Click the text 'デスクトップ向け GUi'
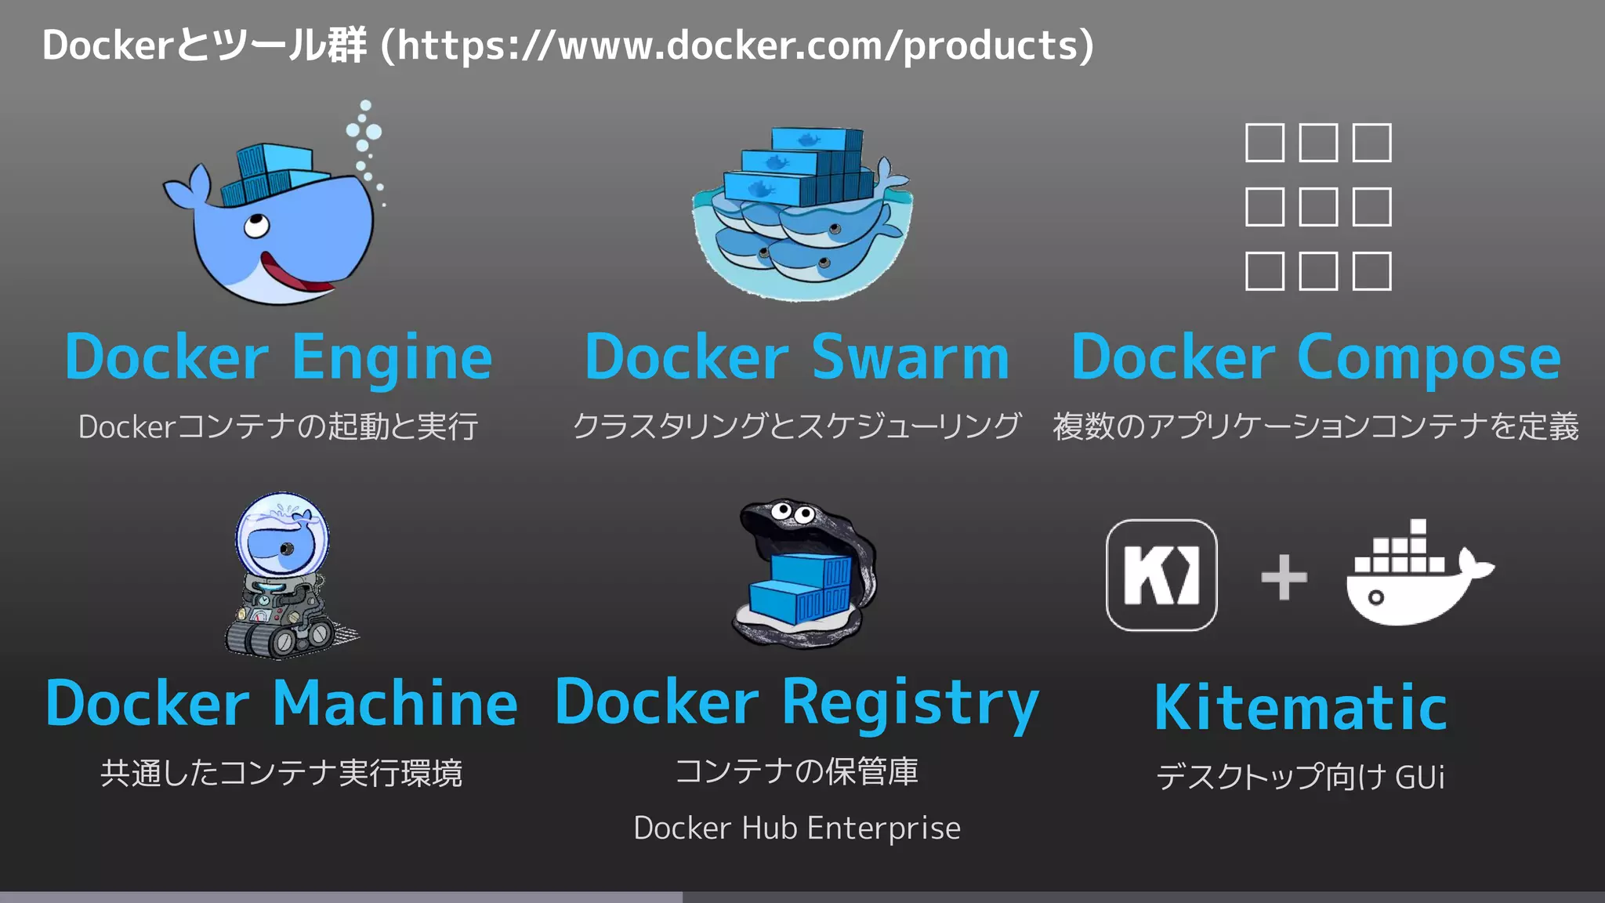The width and height of the screenshot is (1605, 903). 1300,777
